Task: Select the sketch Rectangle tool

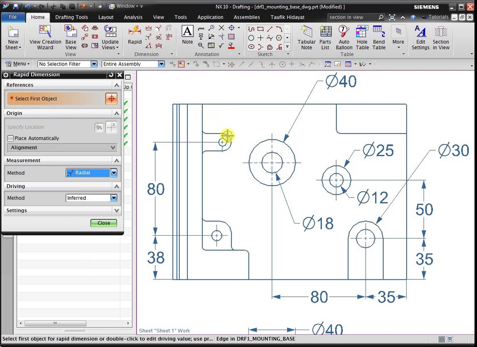Action: click(260, 29)
